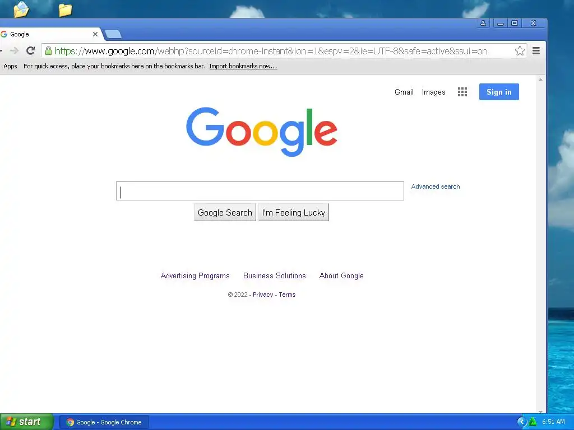574x430 pixels.
Task: Minimize the Chrome window
Action: point(501,23)
